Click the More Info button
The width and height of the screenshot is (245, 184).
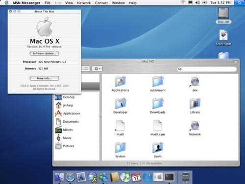coord(44,79)
